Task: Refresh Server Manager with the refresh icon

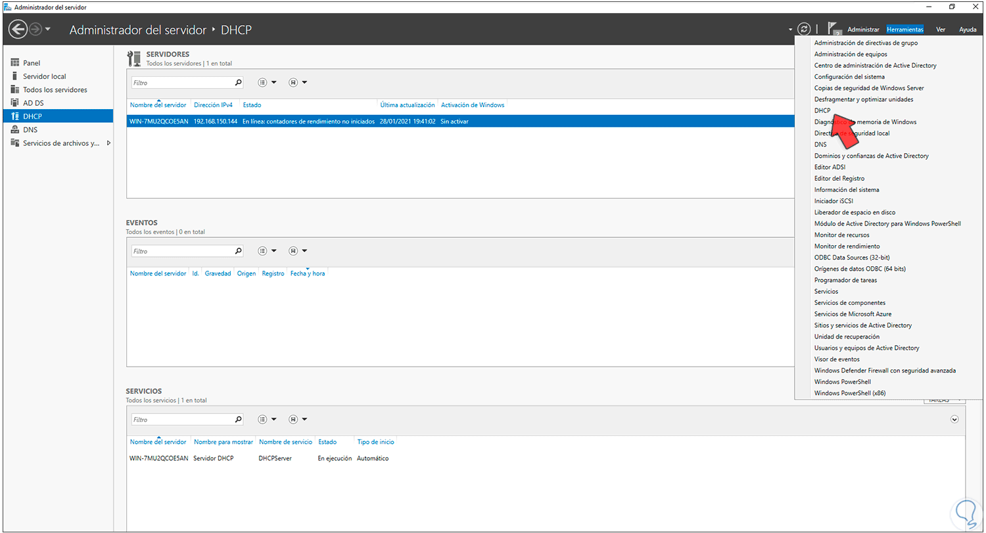Action: coord(804,29)
